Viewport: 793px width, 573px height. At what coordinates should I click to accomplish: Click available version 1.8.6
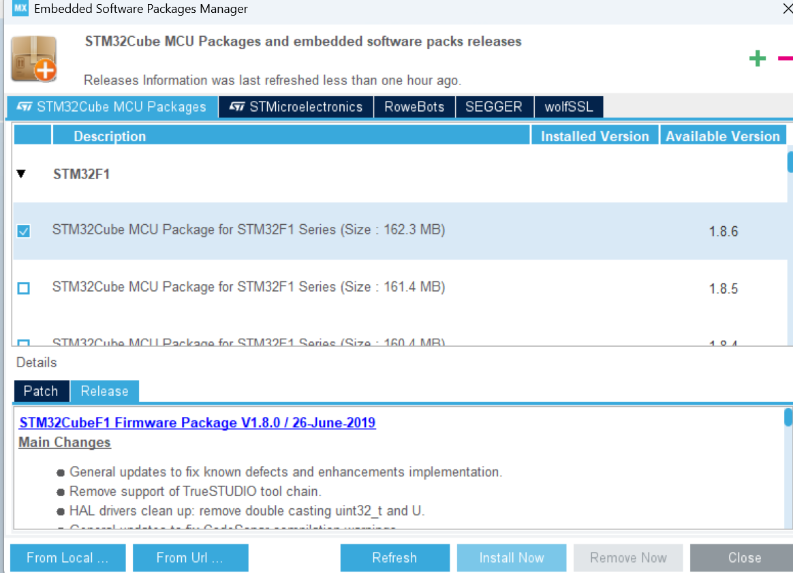tap(724, 232)
